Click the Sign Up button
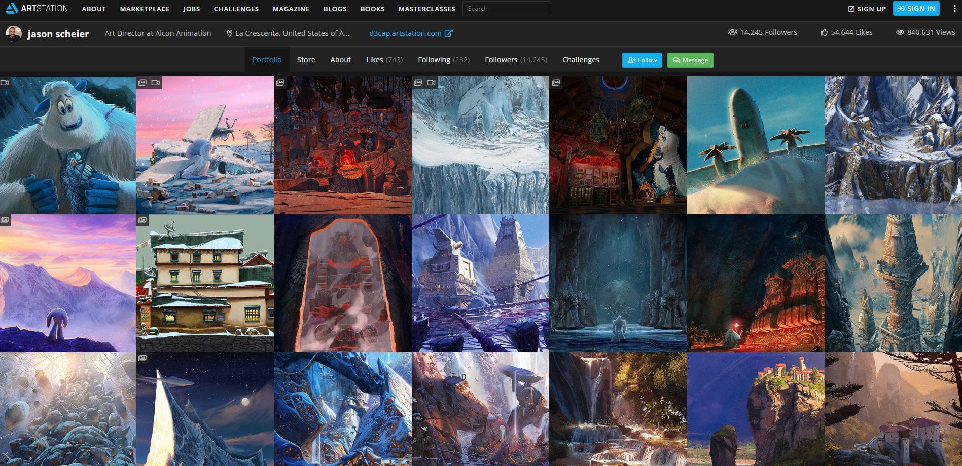This screenshot has width=962, height=466. (867, 9)
